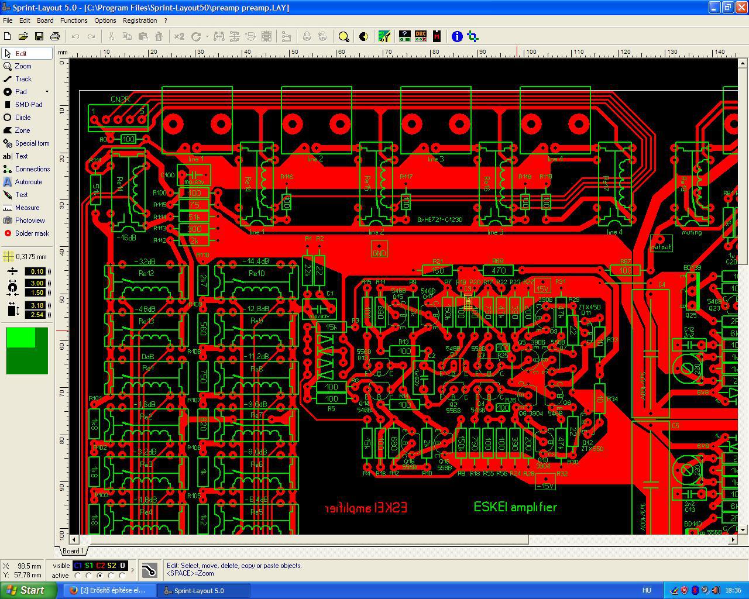This screenshot has height=599, width=749.
Task: Set C1 as the active layer
Action: point(78,576)
